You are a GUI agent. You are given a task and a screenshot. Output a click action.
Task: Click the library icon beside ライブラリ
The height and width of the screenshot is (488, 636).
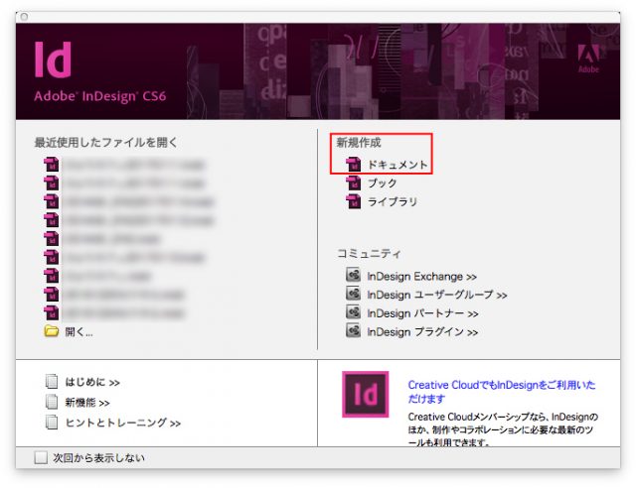(x=352, y=201)
